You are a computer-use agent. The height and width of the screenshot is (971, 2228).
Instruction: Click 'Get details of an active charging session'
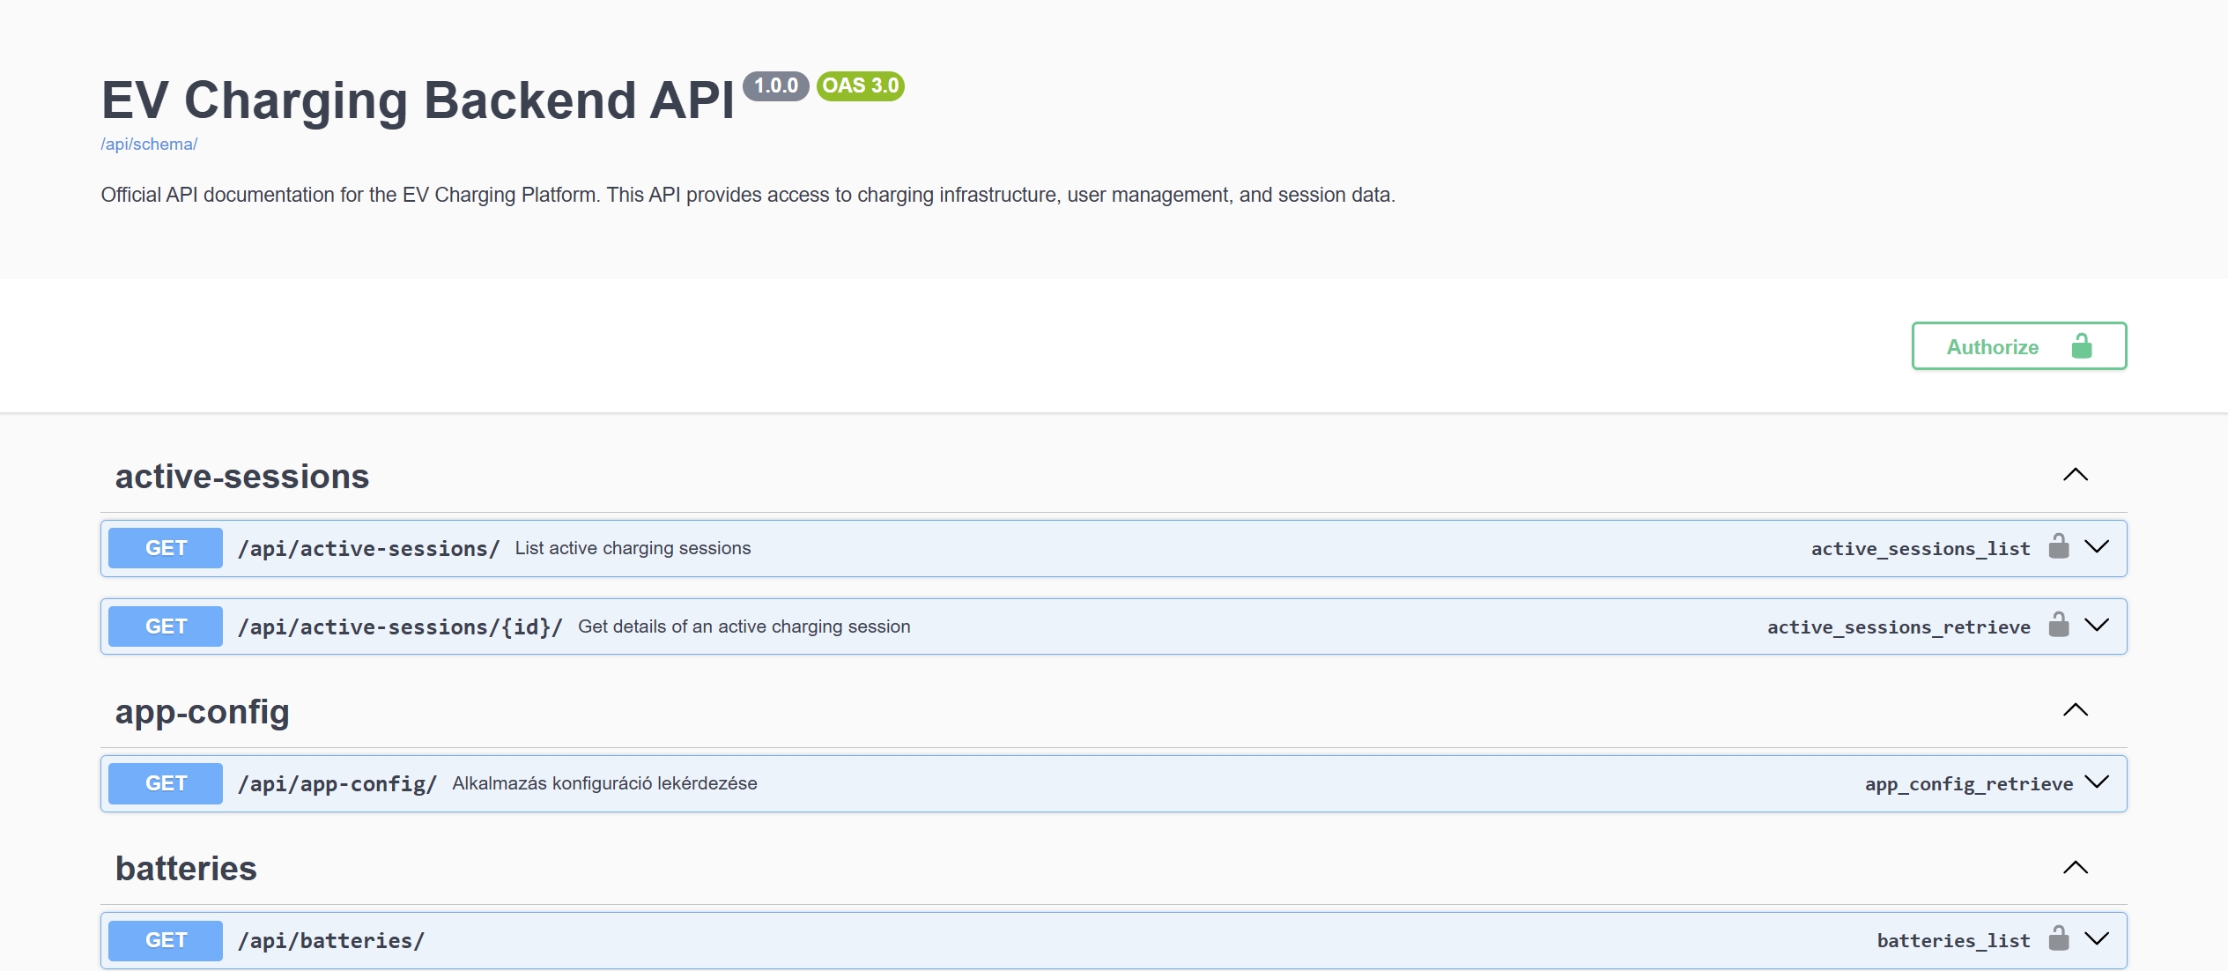pos(744,626)
